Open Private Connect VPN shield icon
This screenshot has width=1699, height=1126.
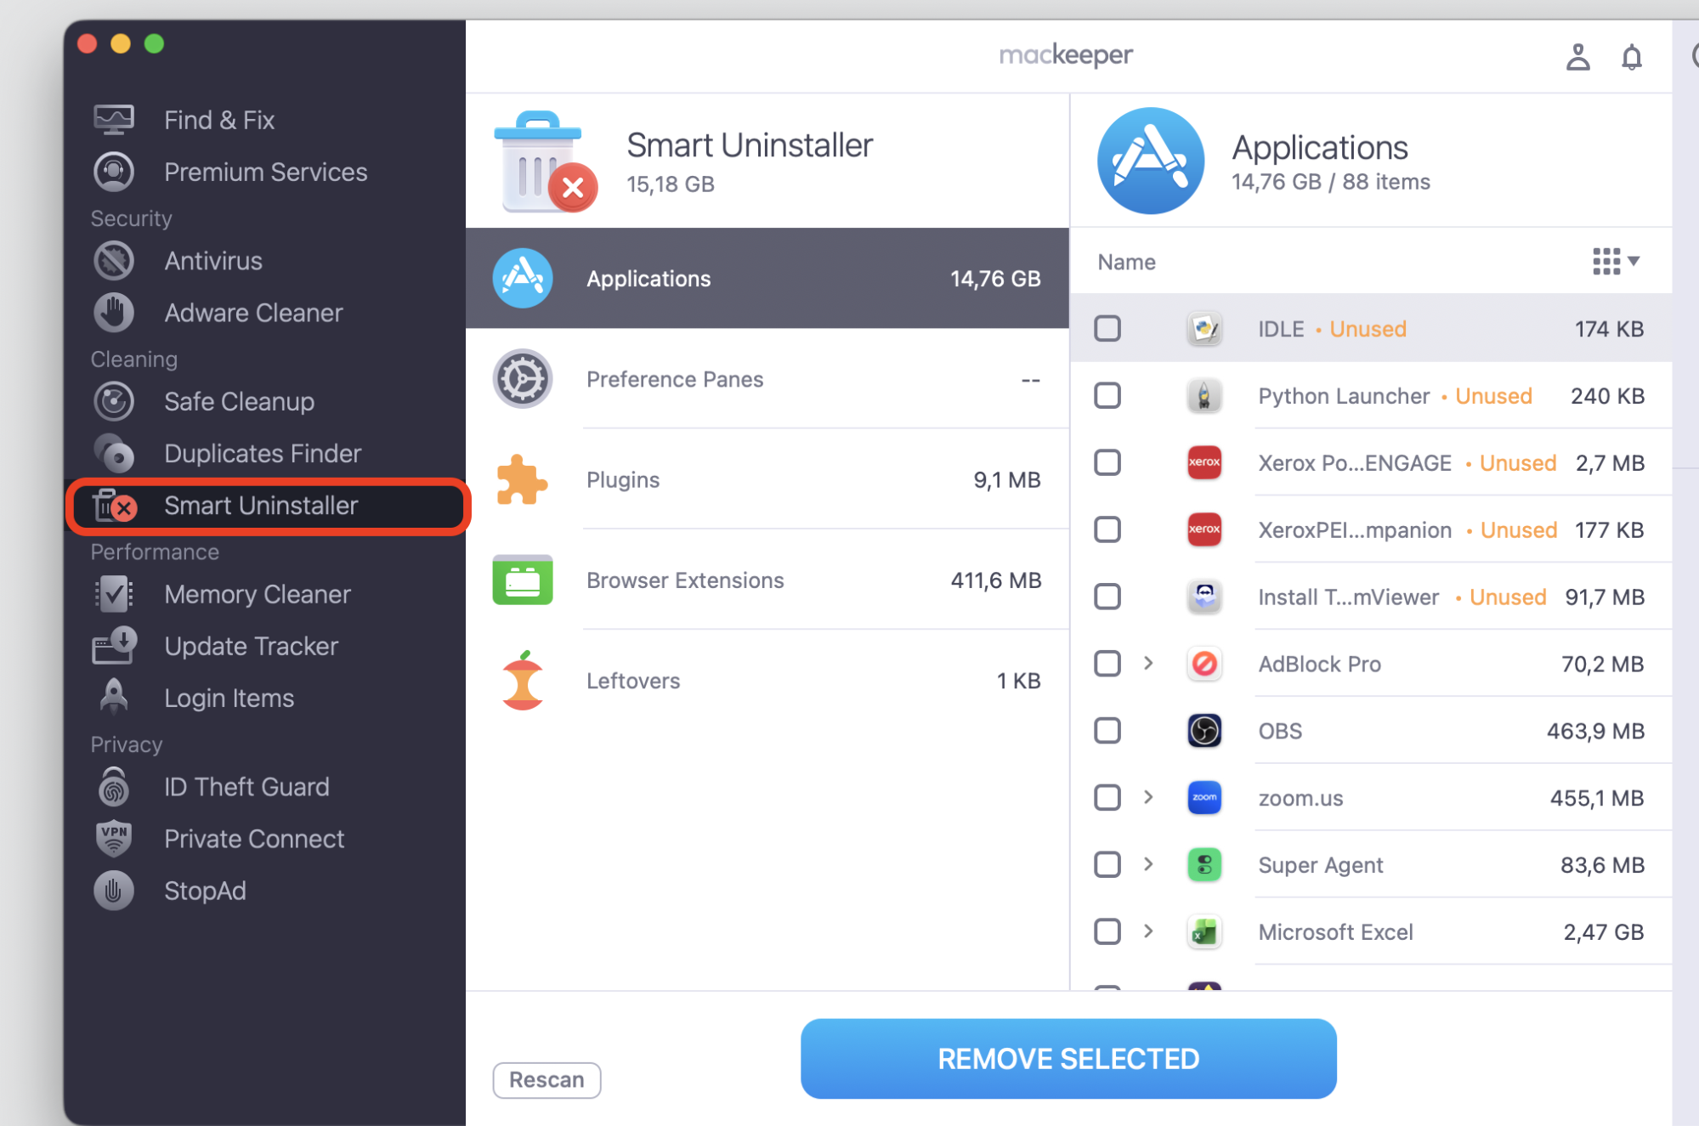coord(113,839)
